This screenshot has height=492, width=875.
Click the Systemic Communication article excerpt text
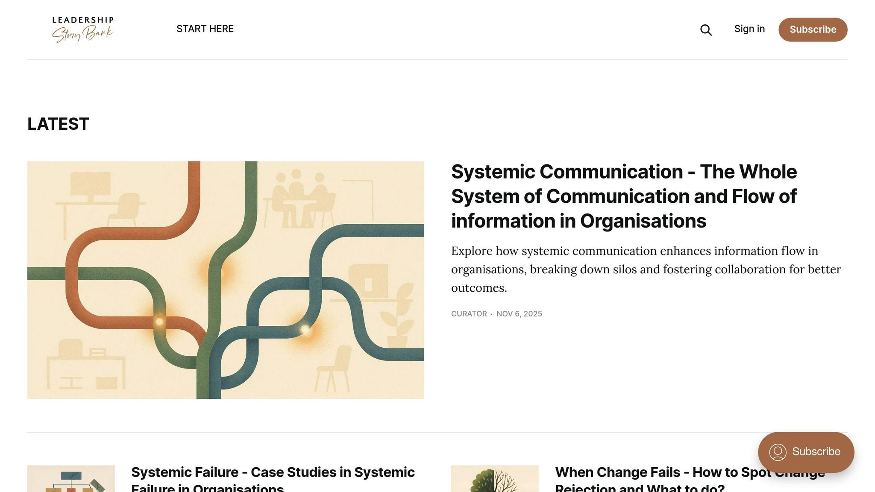click(645, 269)
